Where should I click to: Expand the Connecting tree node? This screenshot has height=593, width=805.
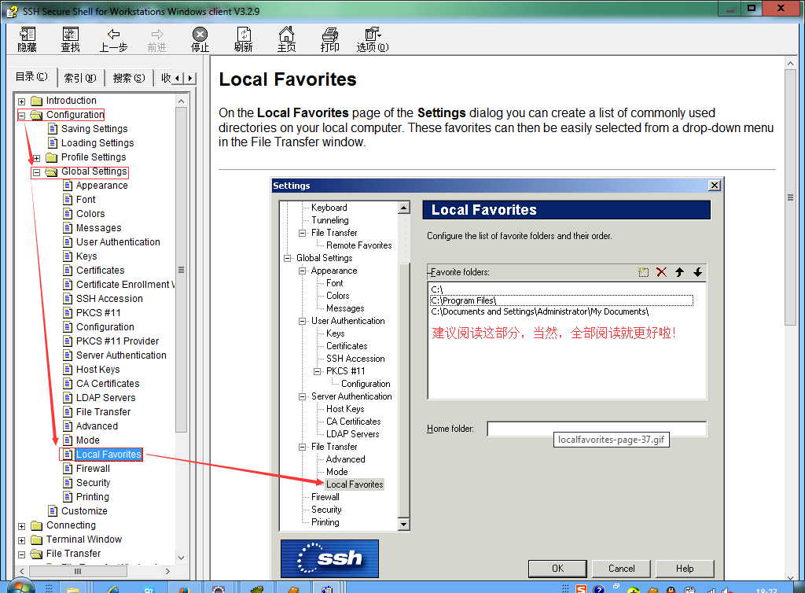21,526
